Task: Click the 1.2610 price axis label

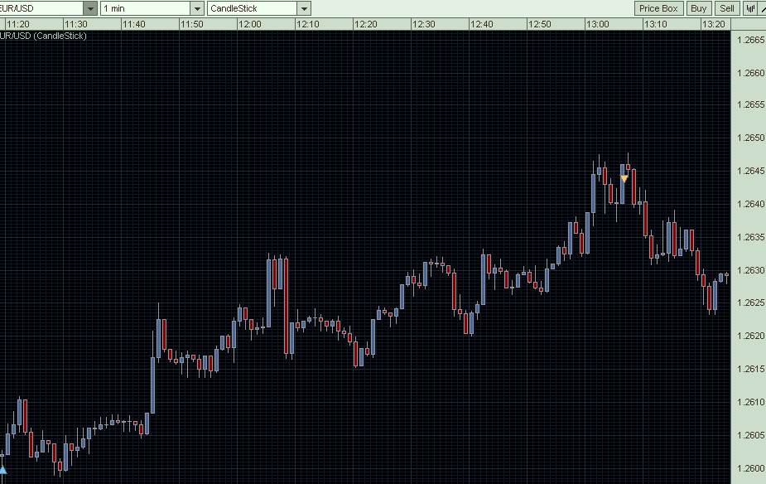Action: click(750, 402)
